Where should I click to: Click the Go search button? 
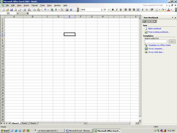point(172,42)
